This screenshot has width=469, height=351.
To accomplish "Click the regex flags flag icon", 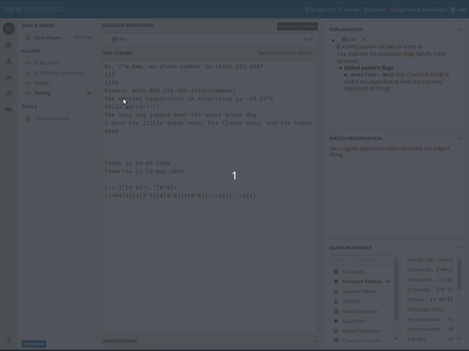I will [311, 39].
